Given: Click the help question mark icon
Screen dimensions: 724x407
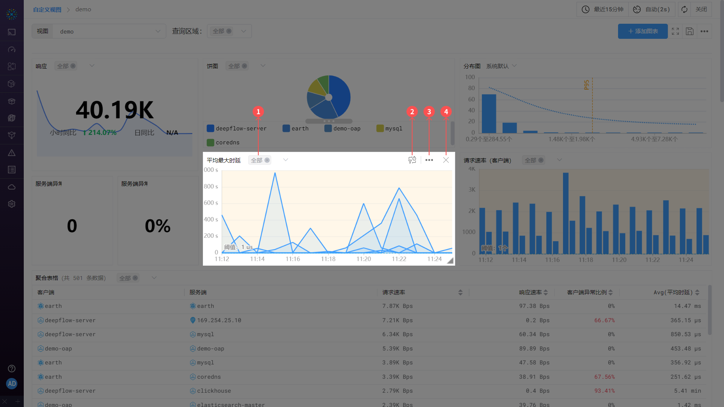Looking at the screenshot, I should 12,369.
